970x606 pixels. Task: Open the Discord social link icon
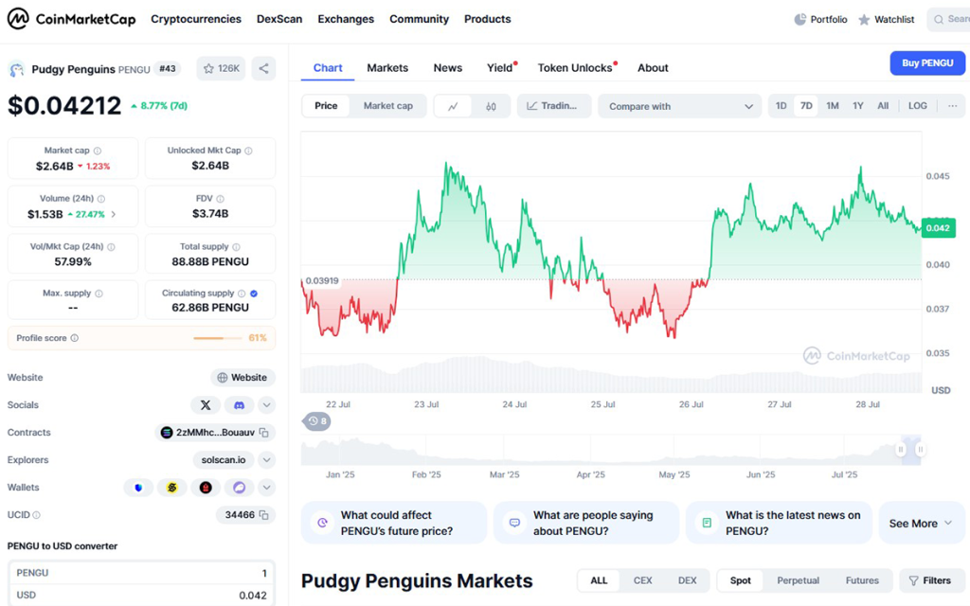(239, 405)
